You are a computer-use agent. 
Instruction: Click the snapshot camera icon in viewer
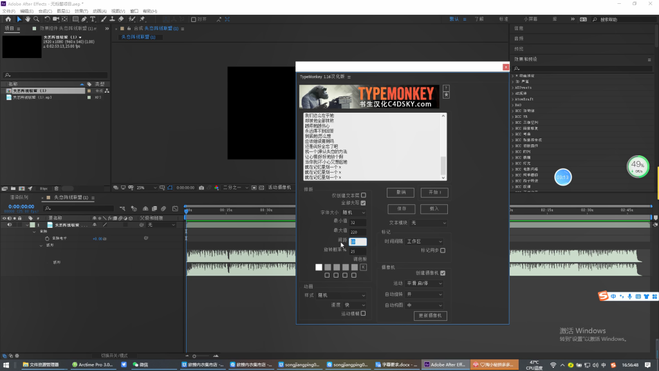point(201,187)
